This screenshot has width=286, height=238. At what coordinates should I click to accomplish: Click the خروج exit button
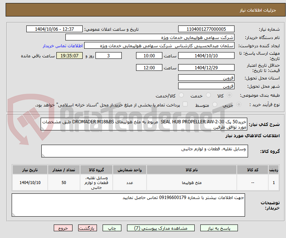63,228
